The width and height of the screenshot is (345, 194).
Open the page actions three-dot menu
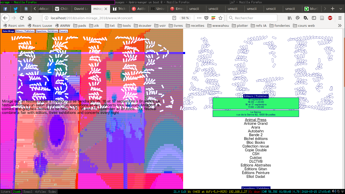[199, 18]
